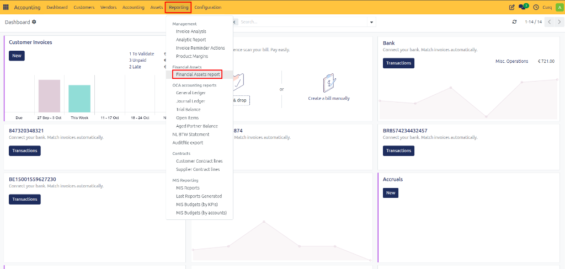Click the Create a bill manually icon
The image size is (565, 269).
[329, 83]
